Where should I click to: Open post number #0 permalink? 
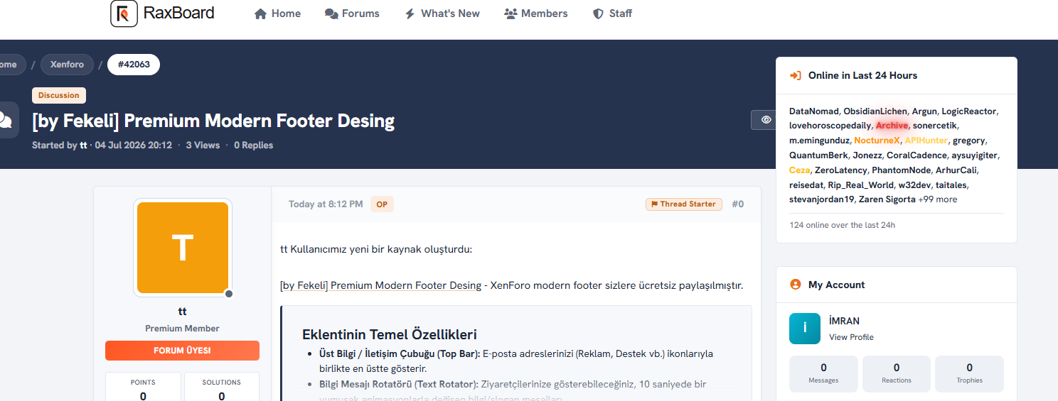coord(738,204)
